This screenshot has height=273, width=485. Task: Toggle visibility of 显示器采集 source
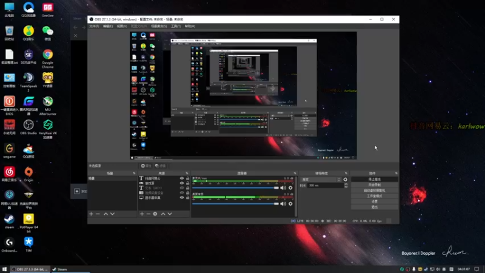182,198
